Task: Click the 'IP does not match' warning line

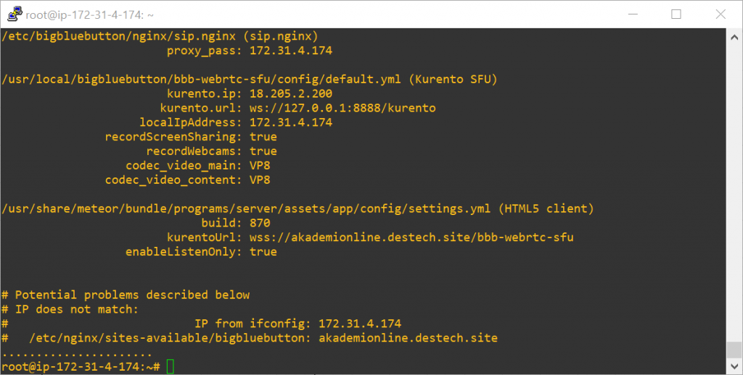Action: [x=70, y=309]
